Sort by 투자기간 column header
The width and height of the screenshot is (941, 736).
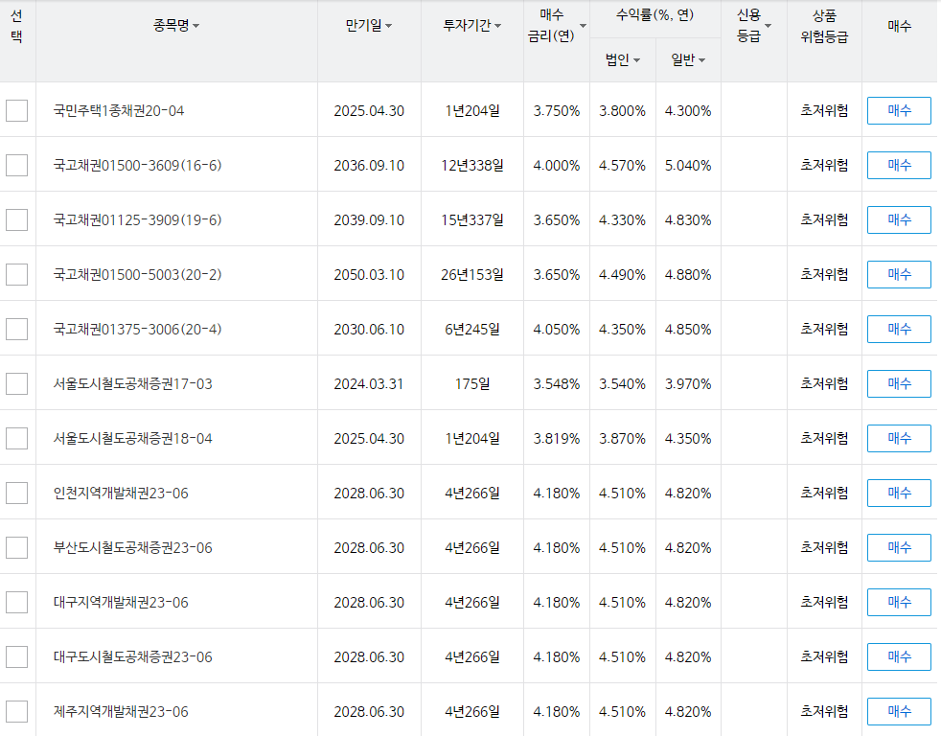click(x=472, y=25)
